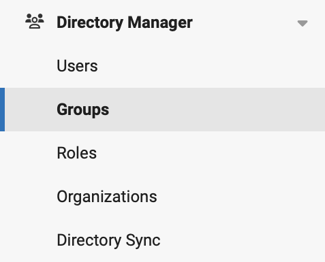Navigate to Users under Directory Manager

pos(77,66)
